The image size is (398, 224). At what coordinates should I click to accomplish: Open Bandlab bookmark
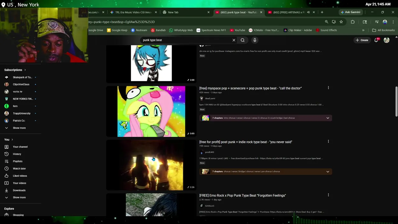pyautogui.click(x=158, y=30)
